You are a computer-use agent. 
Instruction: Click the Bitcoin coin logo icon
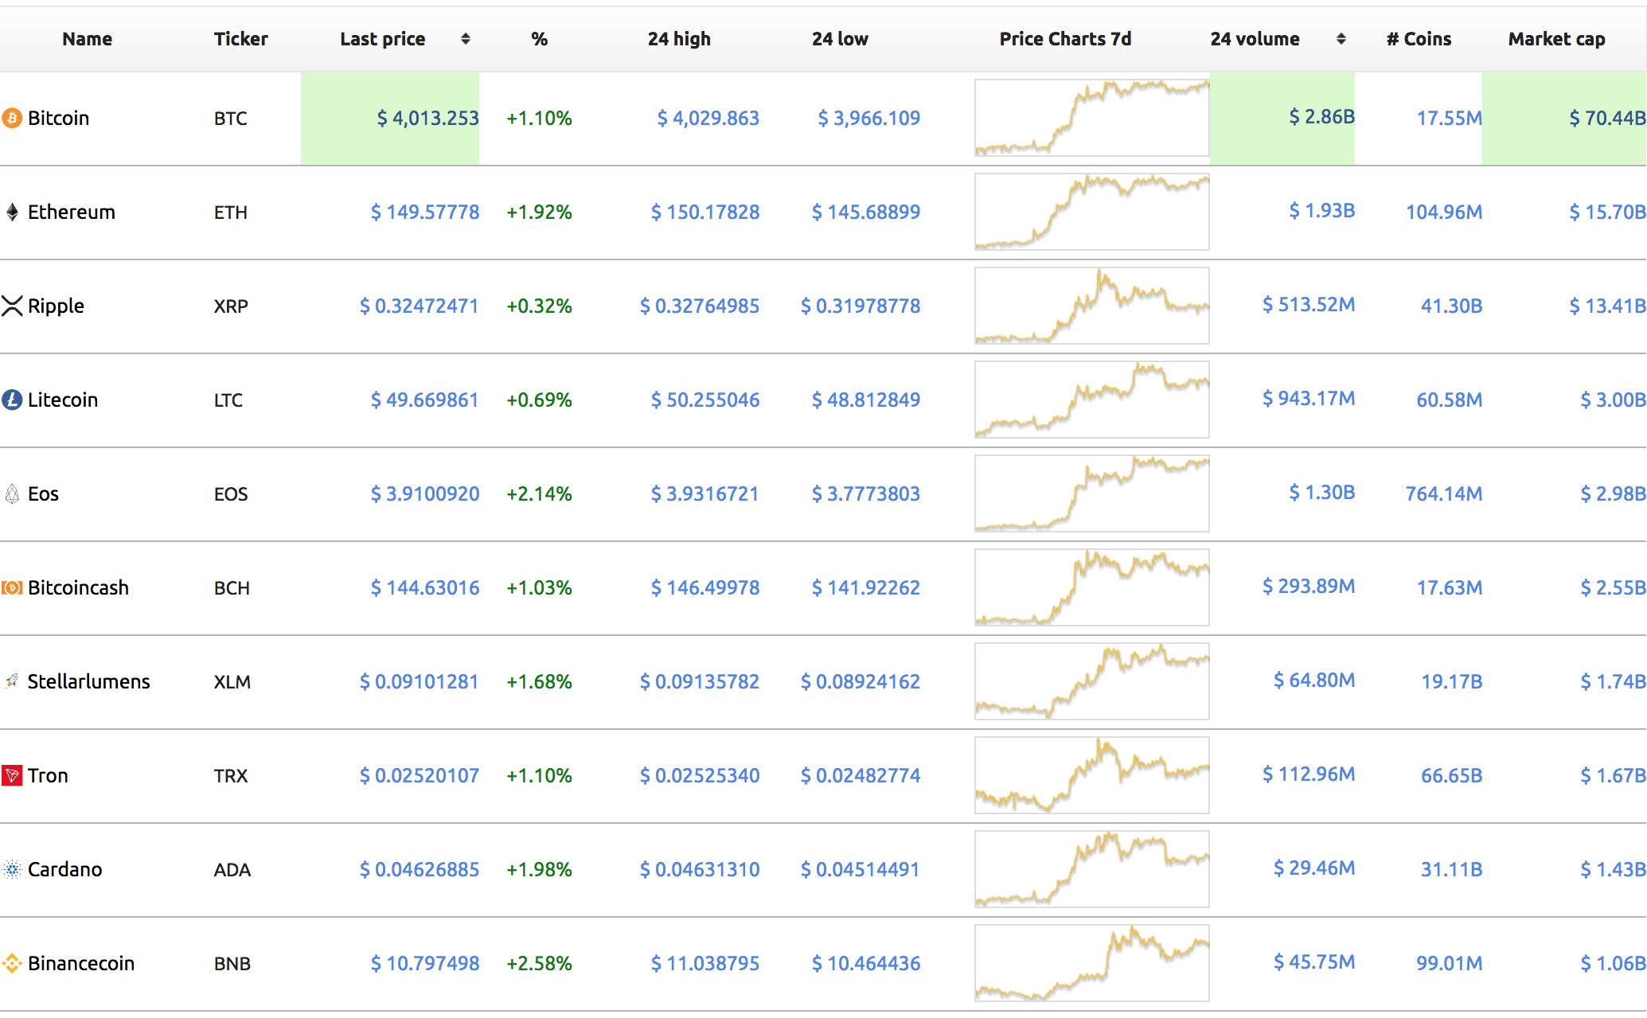click(x=12, y=119)
